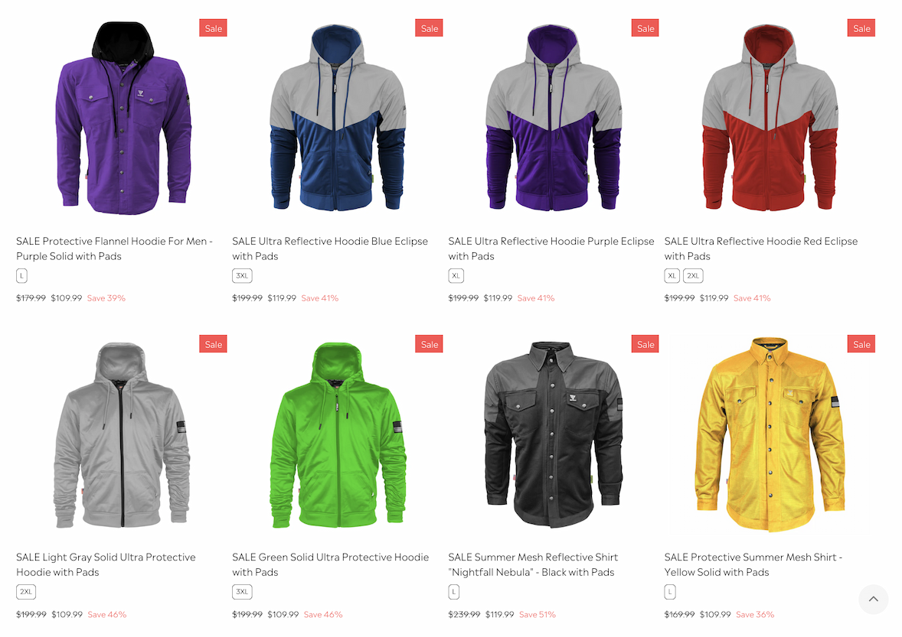Click the Sale badge on the Red Eclipse hoodie
The height and width of the screenshot is (637, 902).
point(861,28)
